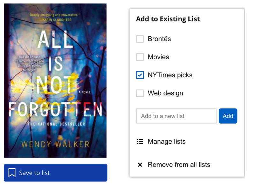The height and width of the screenshot is (192, 255).
Task: Select the Movies list label
Action: pyautogui.click(x=158, y=57)
